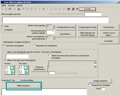Viewport: 120px width, 96px height.
Task: Click Restaurar predefinições button
Action: click(40, 68)
